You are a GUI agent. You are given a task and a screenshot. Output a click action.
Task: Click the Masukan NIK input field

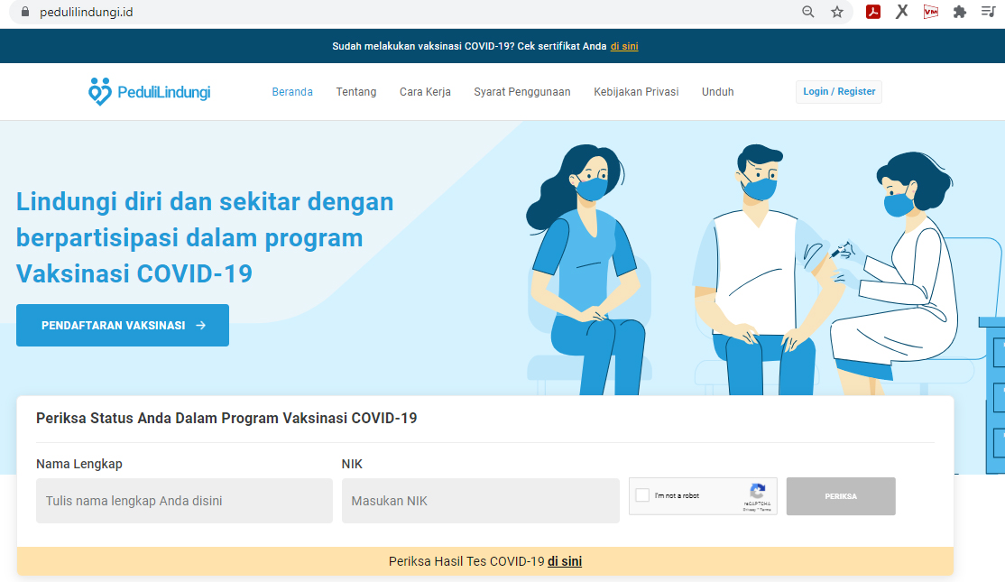tap(480, 501)
